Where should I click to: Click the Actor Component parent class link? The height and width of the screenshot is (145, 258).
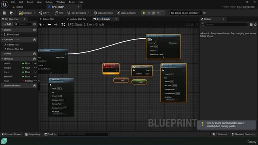(x=246, y=7)
